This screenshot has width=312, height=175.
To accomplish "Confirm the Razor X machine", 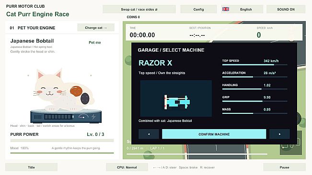I will click(x=214, y=134).
